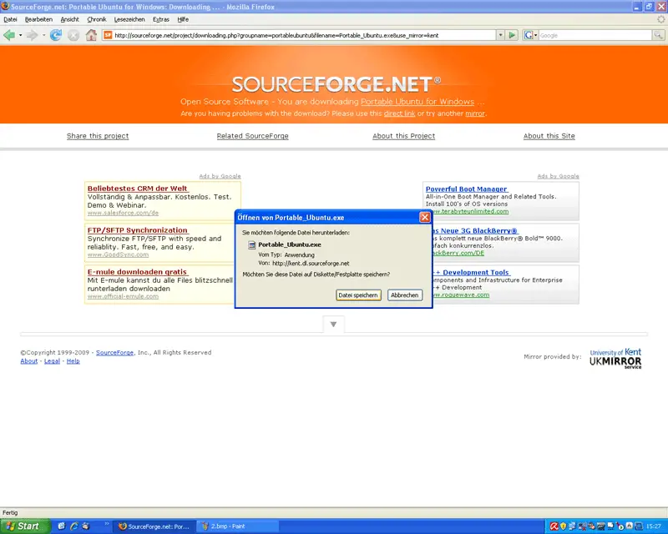The width and height of the screenshot is (668, 534).
Task: Switch to 2.bmp - Paint taskbar button
Action: pyautogui.click(x=238, y=526)
